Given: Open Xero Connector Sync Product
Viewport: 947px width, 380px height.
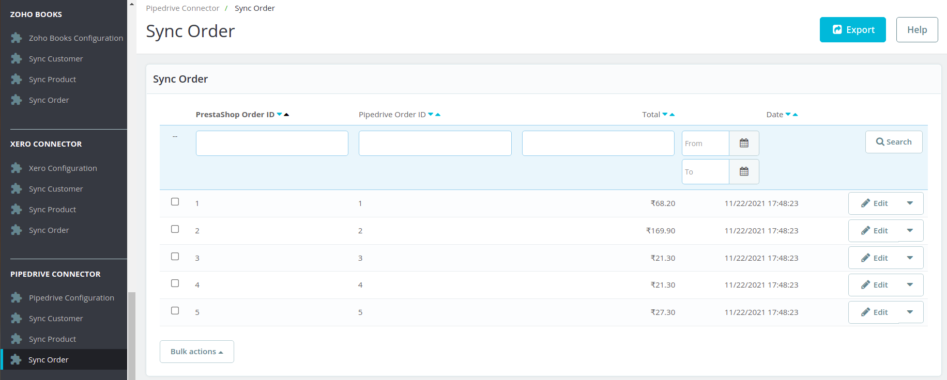Looking at the screenshot, I should click(x=53, y=209).
